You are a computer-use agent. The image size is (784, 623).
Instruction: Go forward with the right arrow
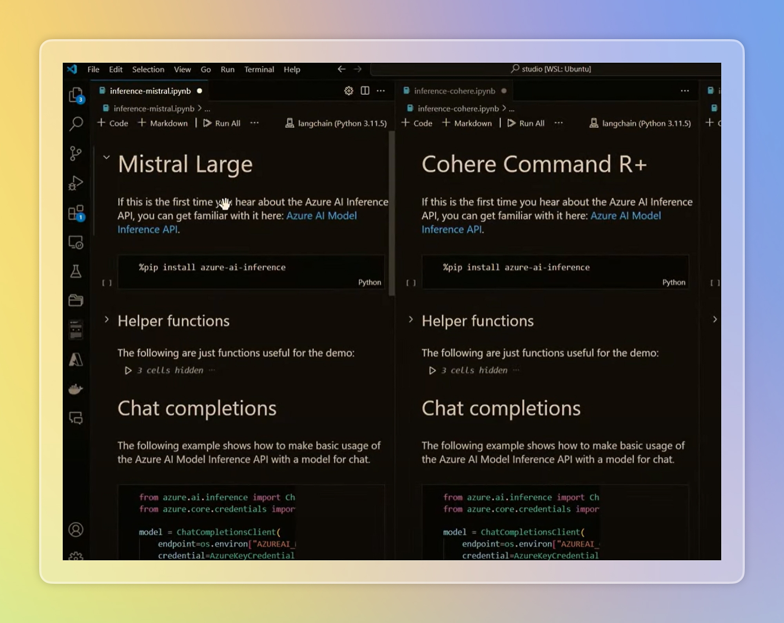coord(358,69)
